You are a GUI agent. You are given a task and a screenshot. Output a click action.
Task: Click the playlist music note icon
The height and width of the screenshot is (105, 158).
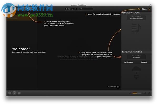(x=136, y=28)
